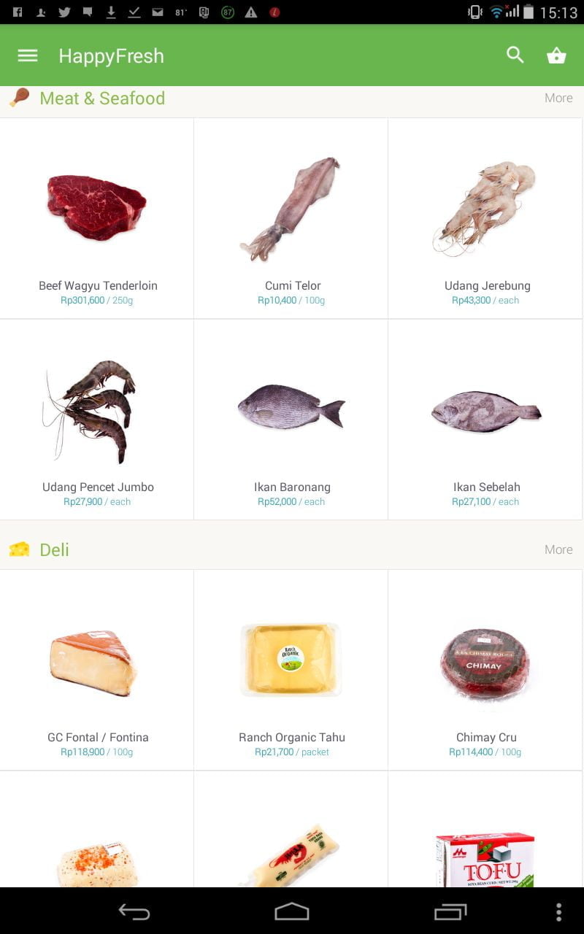View Ikan Baronang fish product
Viewport: 584px width, 934px height.
(291, 420)
